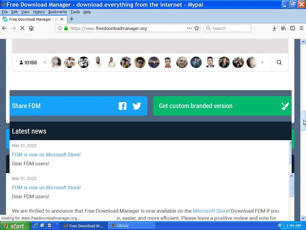Image resolution: width=306 pixels, height=230 pixels.
Task: Close the Free Download Manager tab
Action: [62, 19]
